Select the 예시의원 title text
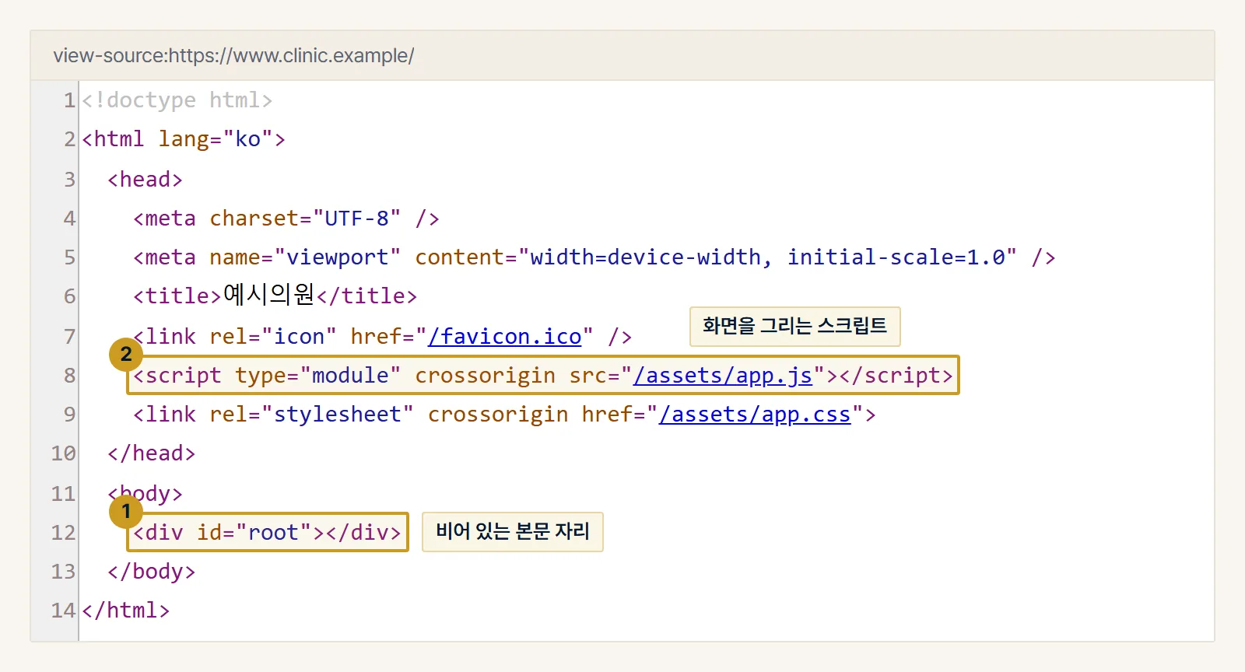Viewport: 1245px width, 672px height. point(268,296)
